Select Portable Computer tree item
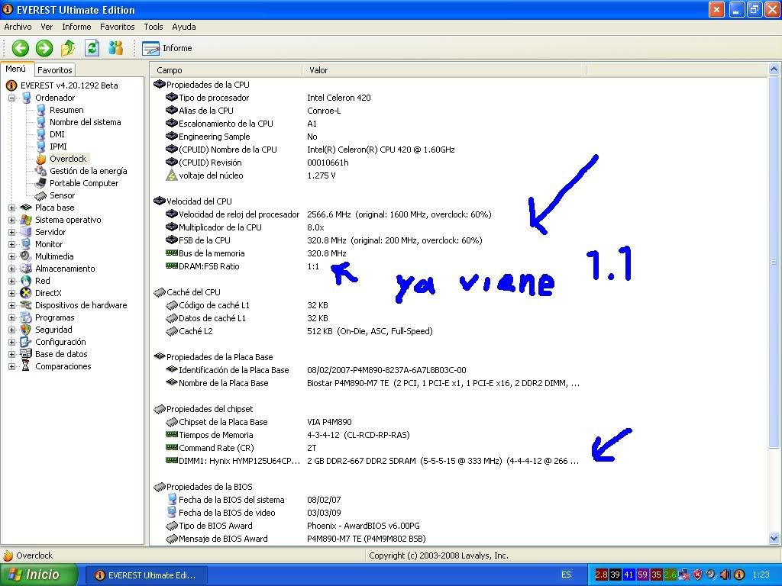Screen dimensions: 782x586 [84, 183]
